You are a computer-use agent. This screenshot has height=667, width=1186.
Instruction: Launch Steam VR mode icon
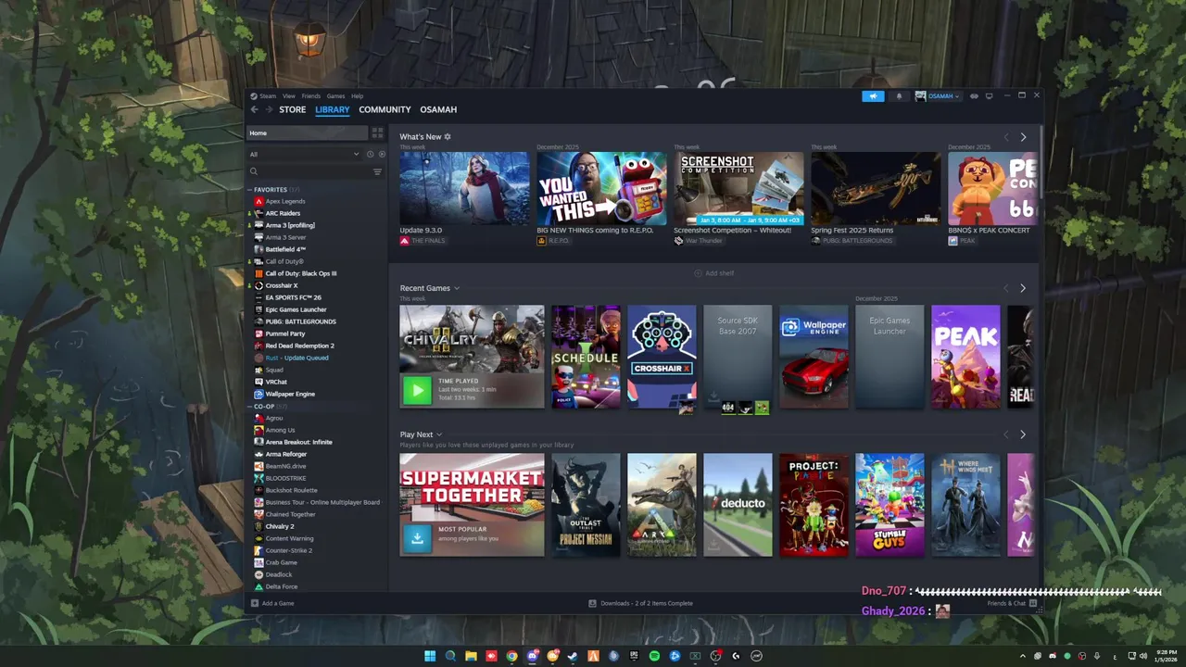click(x=974, y=96)
